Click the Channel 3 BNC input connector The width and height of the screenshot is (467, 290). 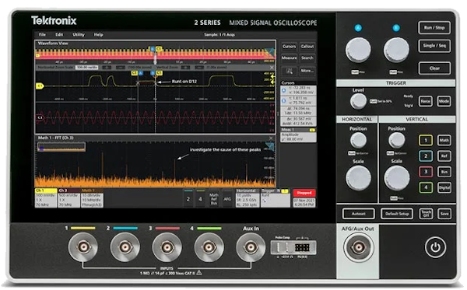(x=167, y=247)
